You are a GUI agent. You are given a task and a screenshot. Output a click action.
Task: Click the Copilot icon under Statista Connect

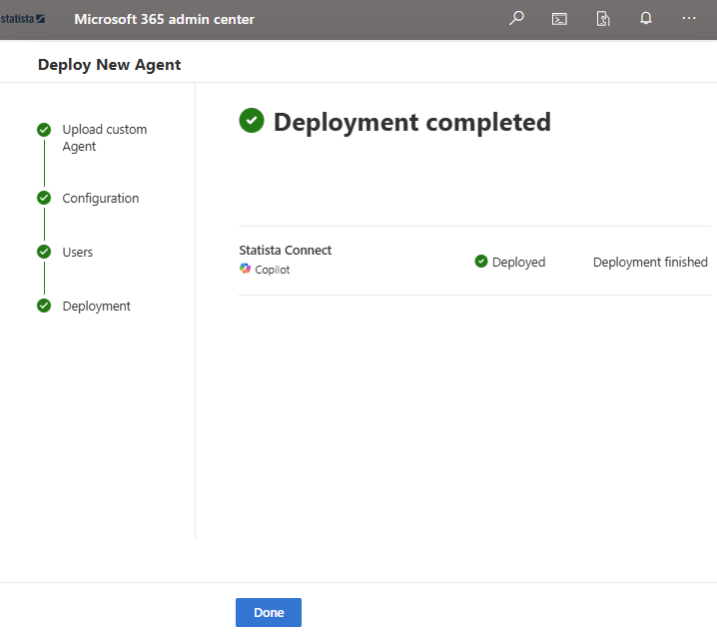(246, 270)
